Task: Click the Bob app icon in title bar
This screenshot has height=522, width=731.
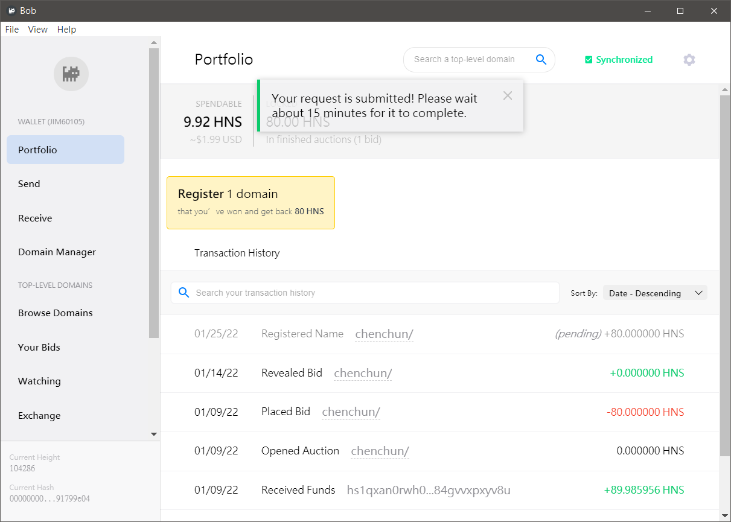Action: tap(11, 11)
